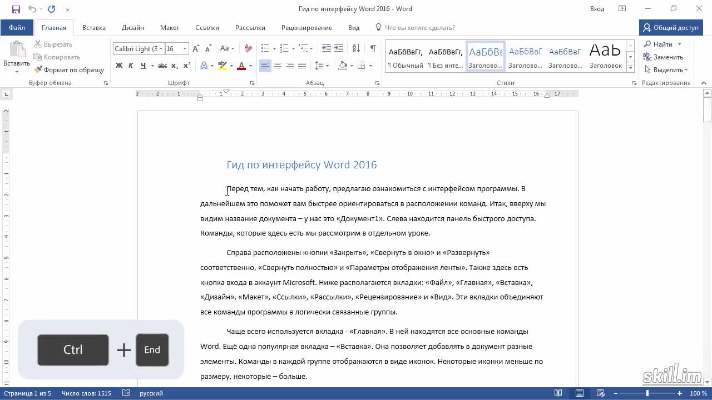Center the paragraph text
The image size is (712, 400).
pyautogui.click(x=278, y=66)
